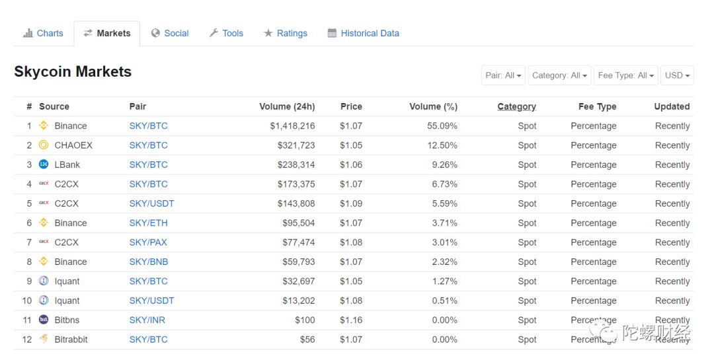This screenshot has width=714, height=364.
Task: Open SKY/BTC pair link in row 4
Action: coord(149,184)
